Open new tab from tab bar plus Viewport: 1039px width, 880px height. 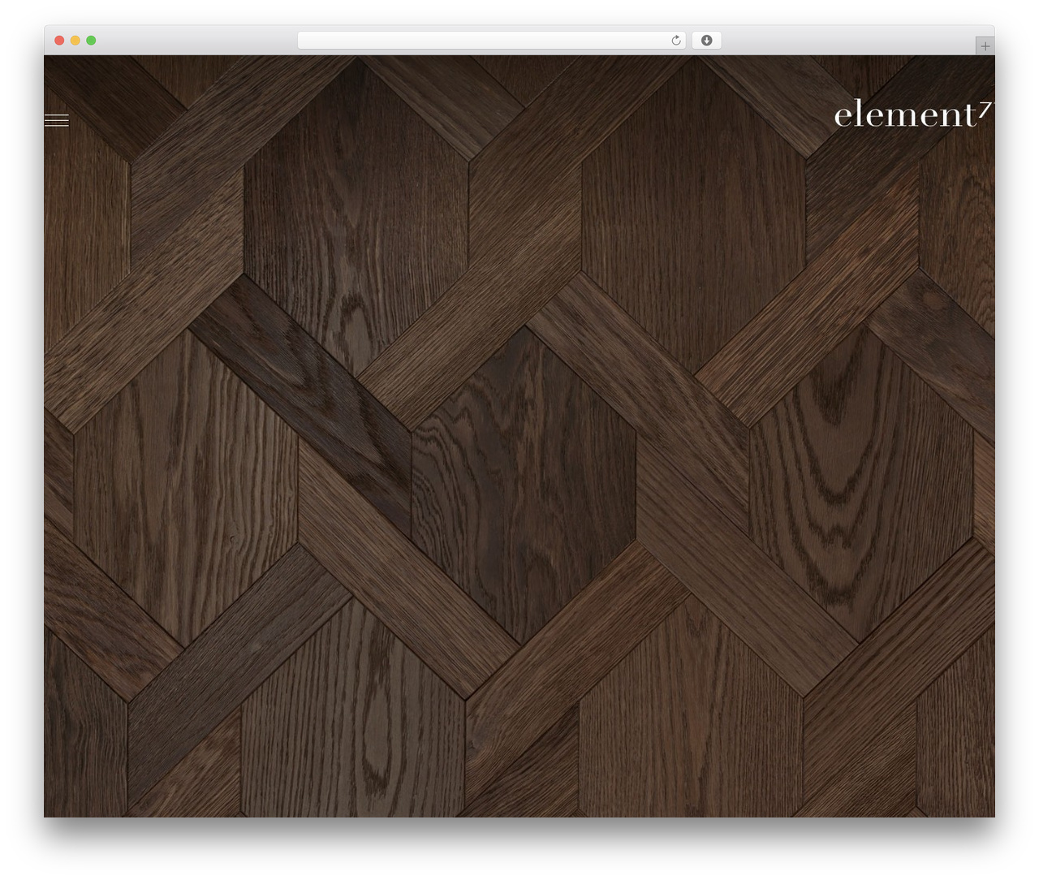click(x=985, y=46)
